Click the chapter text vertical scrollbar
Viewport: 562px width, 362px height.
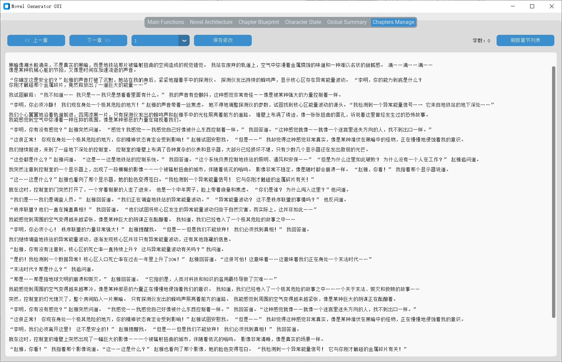click(x=553, y=192)
